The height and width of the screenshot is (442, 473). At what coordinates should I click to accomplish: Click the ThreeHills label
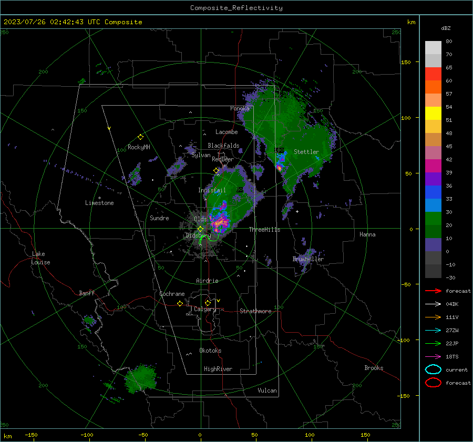pos(264,230)
